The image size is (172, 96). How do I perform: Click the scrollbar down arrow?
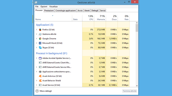coord(137,86)
